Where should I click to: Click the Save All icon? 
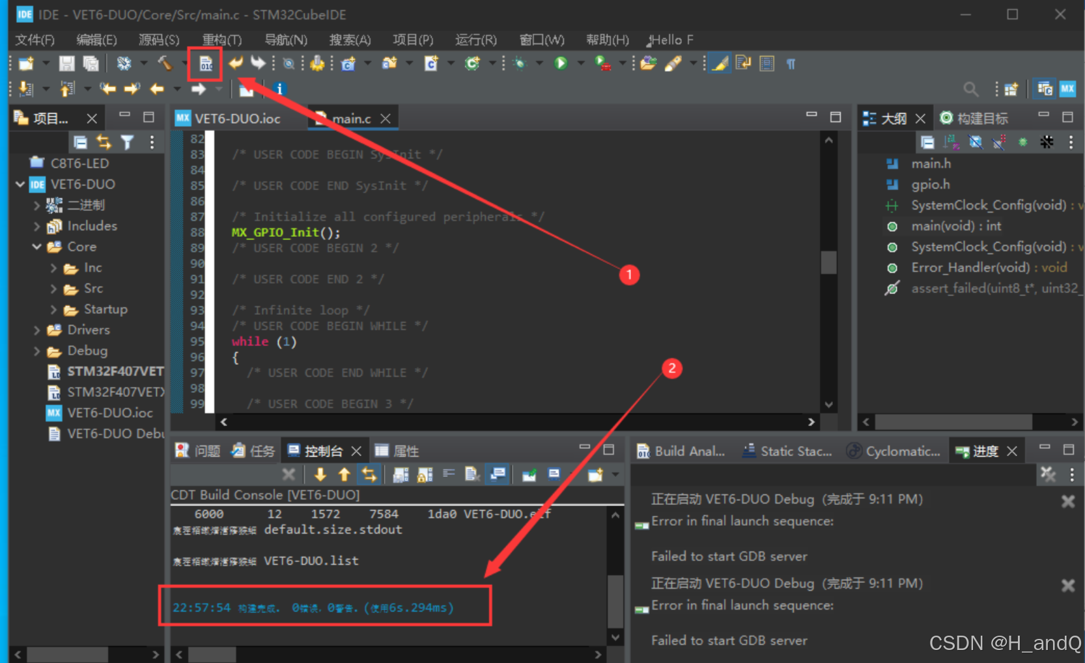[x=91, y=63]
